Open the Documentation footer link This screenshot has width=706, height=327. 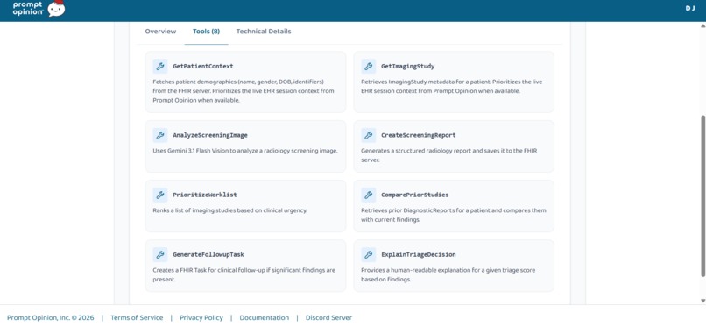click(x=265, y=318)
